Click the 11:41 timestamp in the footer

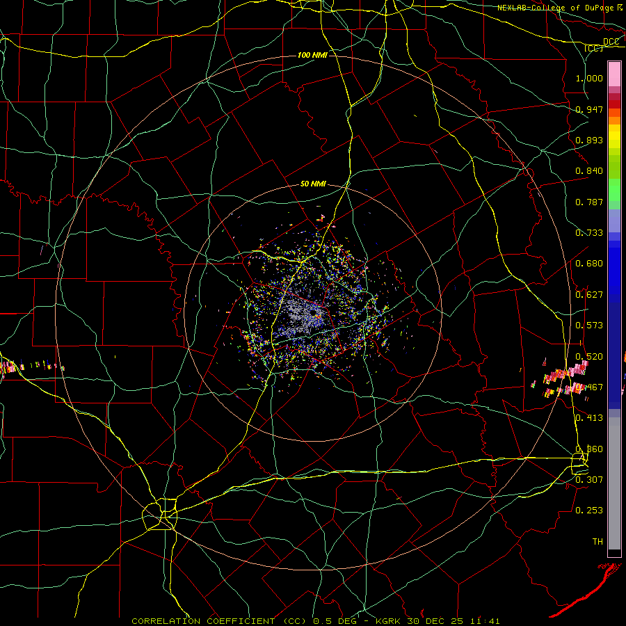483,621
